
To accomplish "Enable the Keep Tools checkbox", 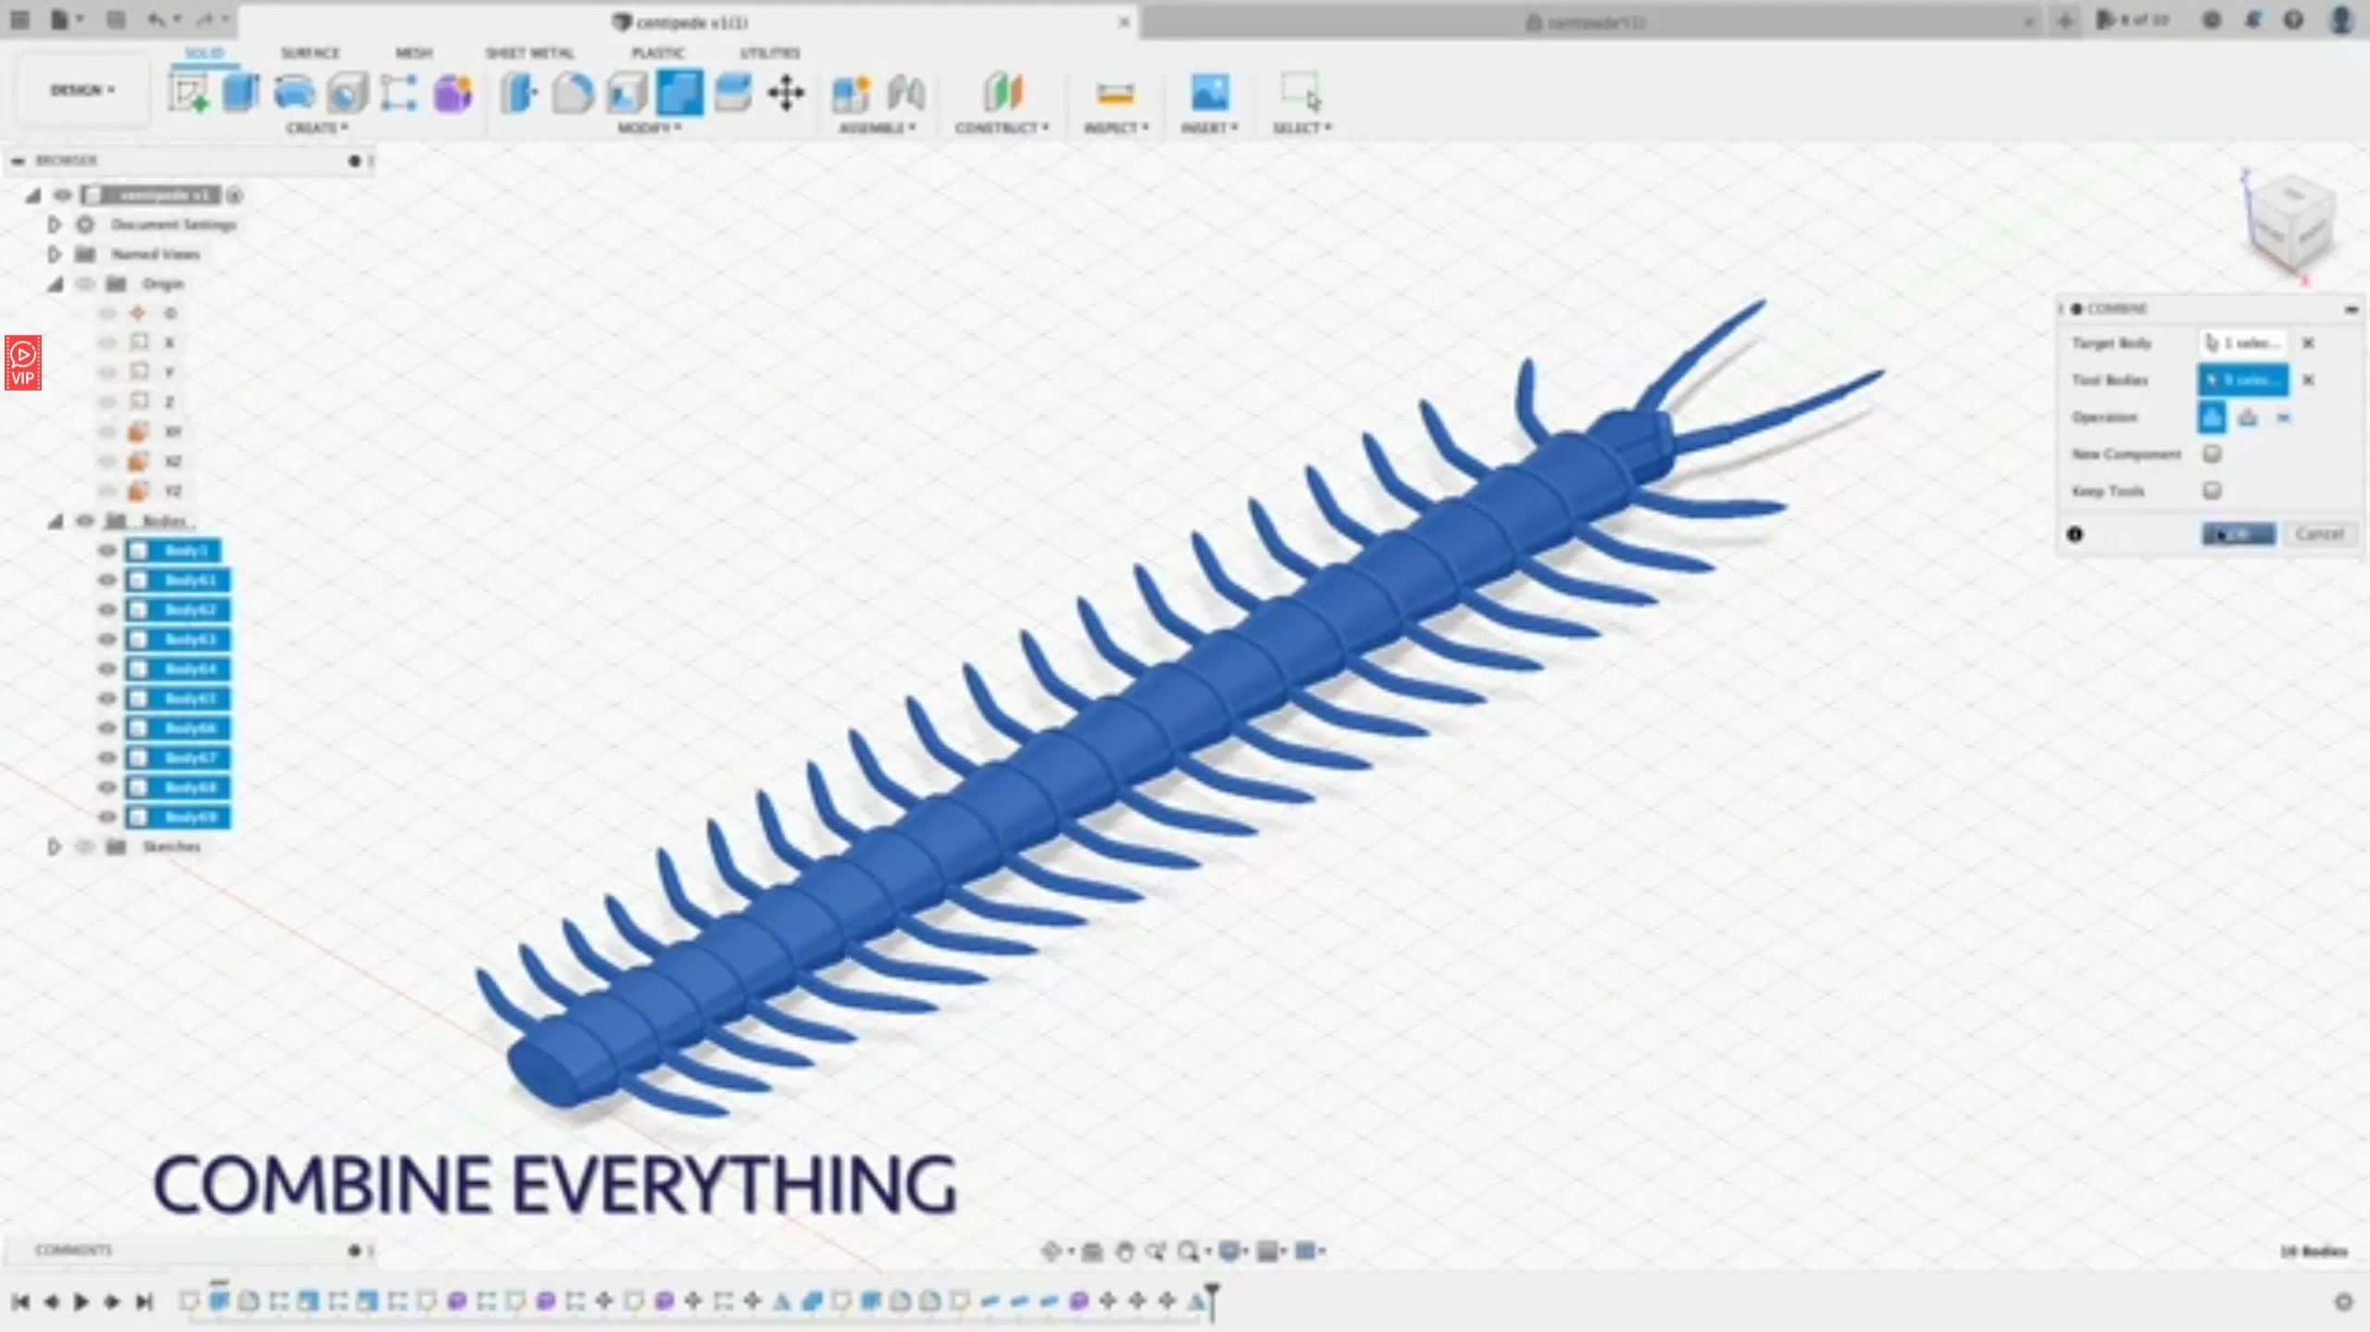I will 2212,491.
